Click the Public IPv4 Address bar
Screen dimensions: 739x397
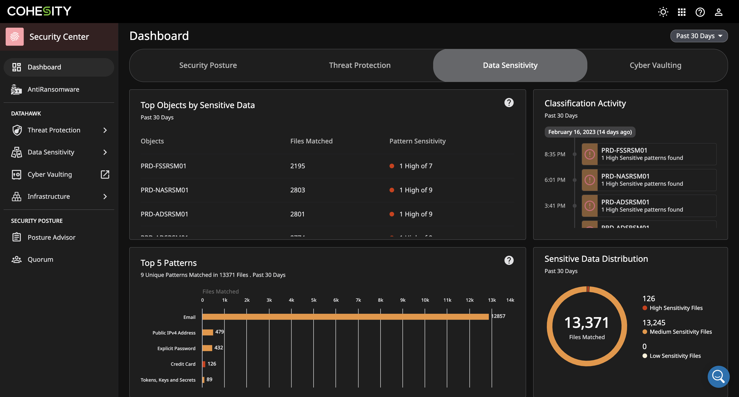click(x=208, y=332)
